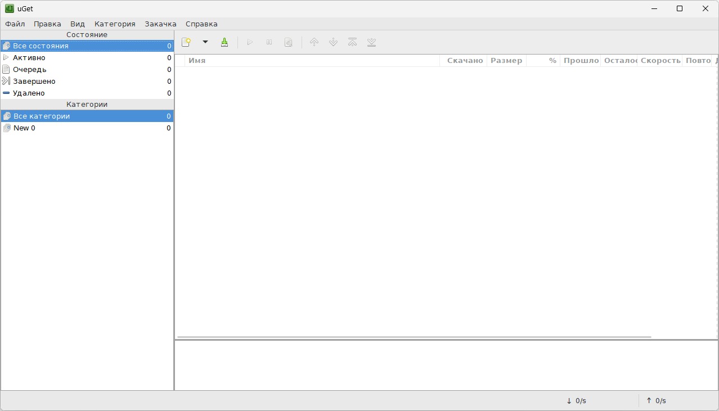Close the uGet window
This screenshot has width=719, height=411.
[x=705, y=8]
